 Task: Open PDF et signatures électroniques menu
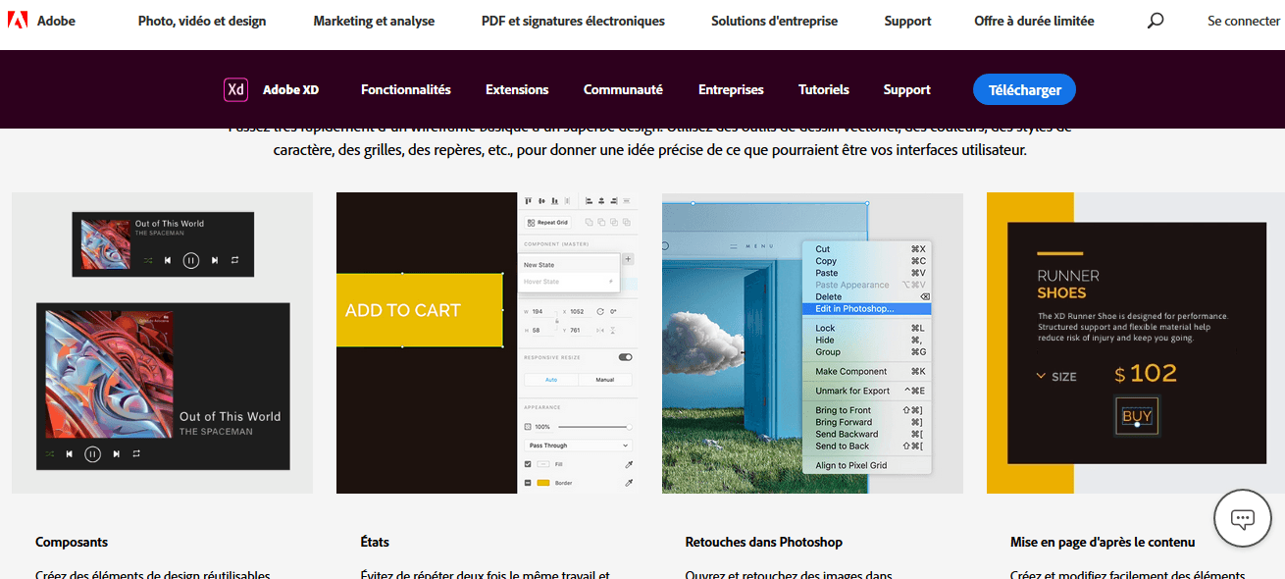tap(573, 21)
